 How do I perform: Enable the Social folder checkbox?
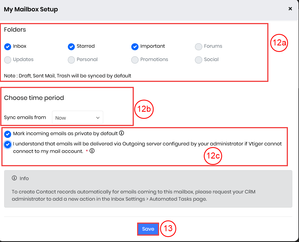(198, 60)
